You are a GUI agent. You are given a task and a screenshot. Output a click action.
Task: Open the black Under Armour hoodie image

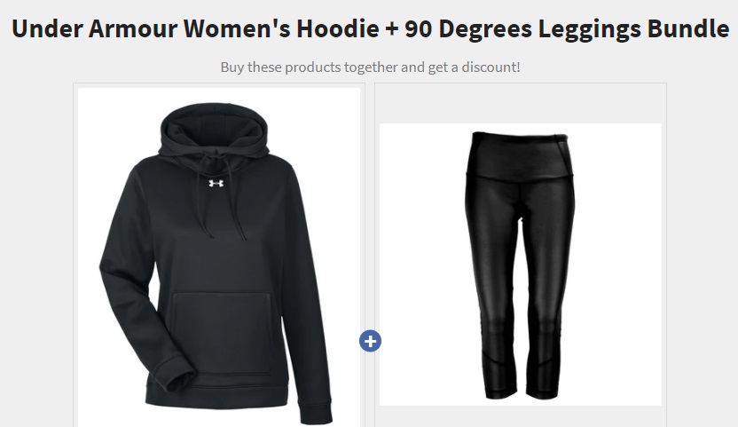pos(219,257)
